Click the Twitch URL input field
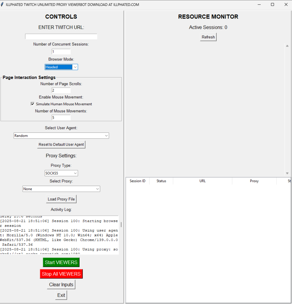The image size is (292, 304). coord(61,37)
